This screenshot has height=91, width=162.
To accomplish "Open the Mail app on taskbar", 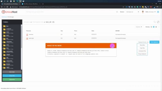I will pyautogui.click(x=24, y=1).
